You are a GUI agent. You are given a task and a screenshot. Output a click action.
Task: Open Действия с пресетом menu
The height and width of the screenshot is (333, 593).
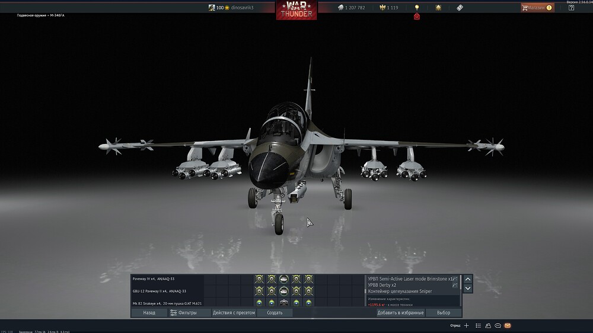pyautogui.click(x=234, y=313)
